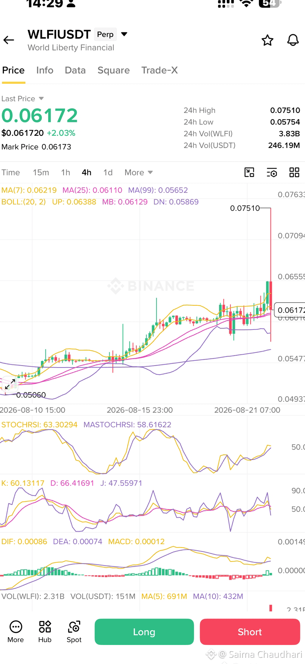Tap the STOCHRSI: 63.30294 label
This screenshot has width=305, height=664.
(x=40, y=425)
